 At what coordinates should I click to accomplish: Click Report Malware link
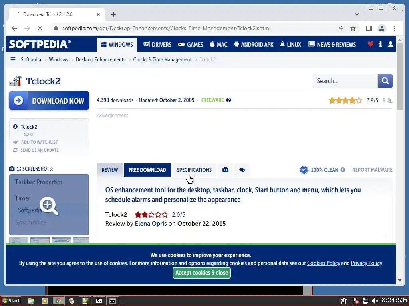tap(372, 170)
